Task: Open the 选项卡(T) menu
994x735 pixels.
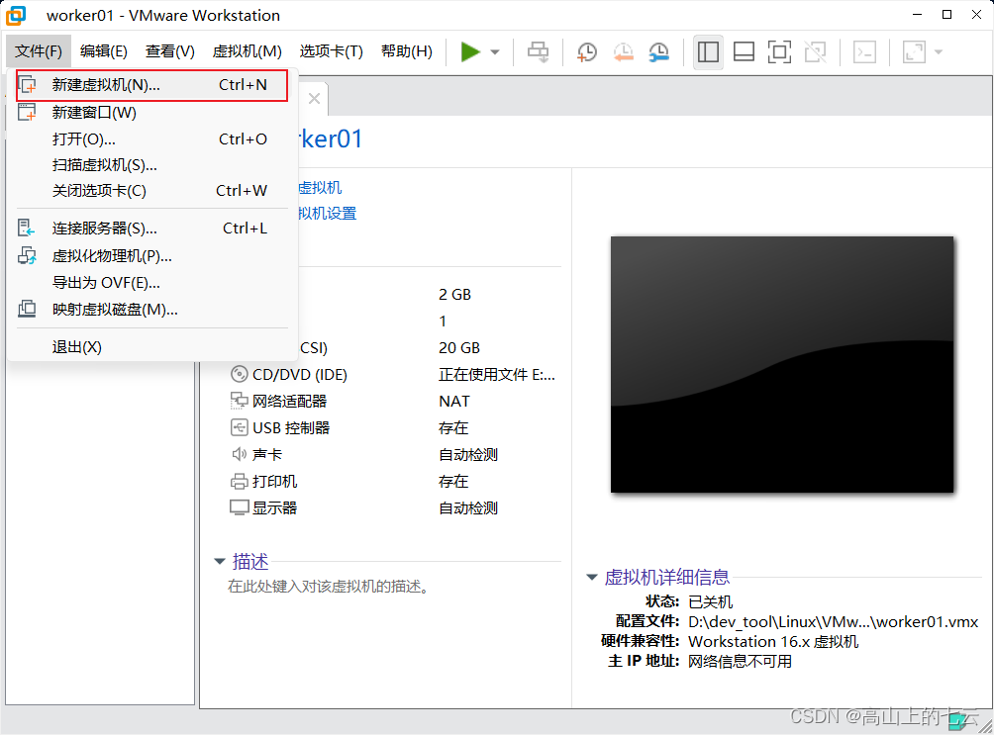Action: tap(332, 51)
